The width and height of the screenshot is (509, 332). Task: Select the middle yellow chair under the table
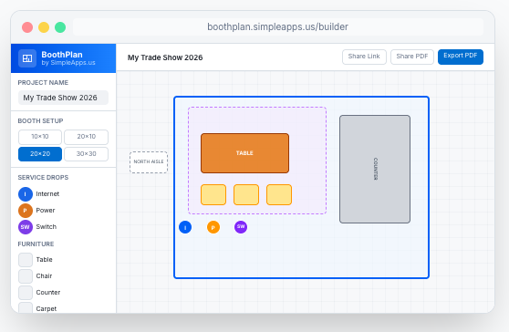(246, 194)
